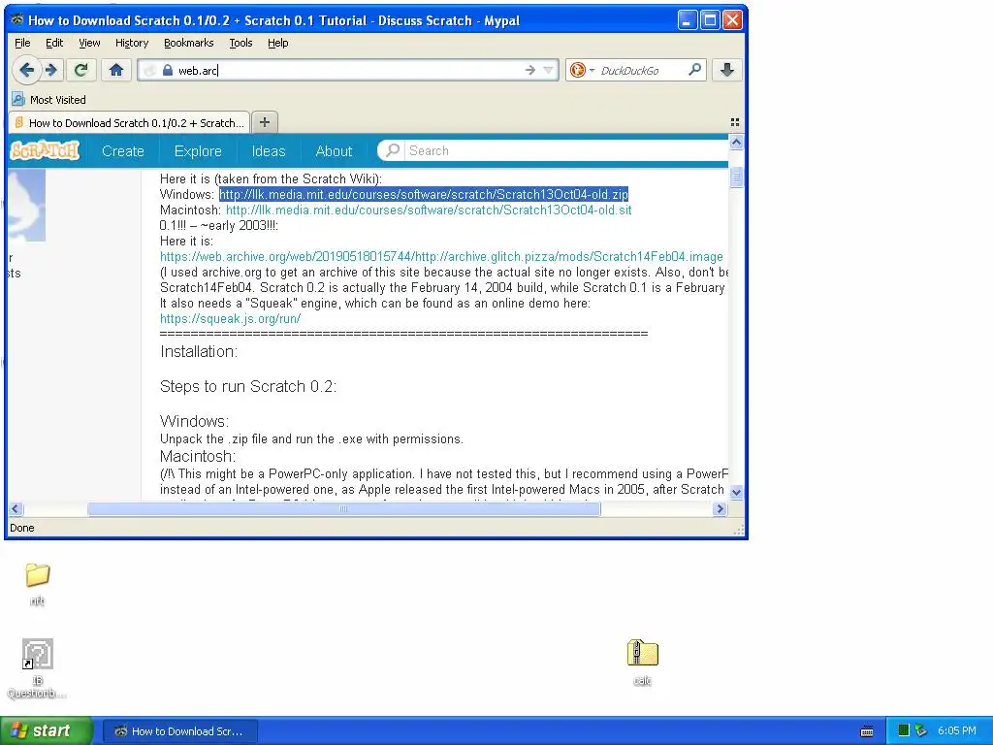Open the Downloads arrow button

[x=727, y=70]
